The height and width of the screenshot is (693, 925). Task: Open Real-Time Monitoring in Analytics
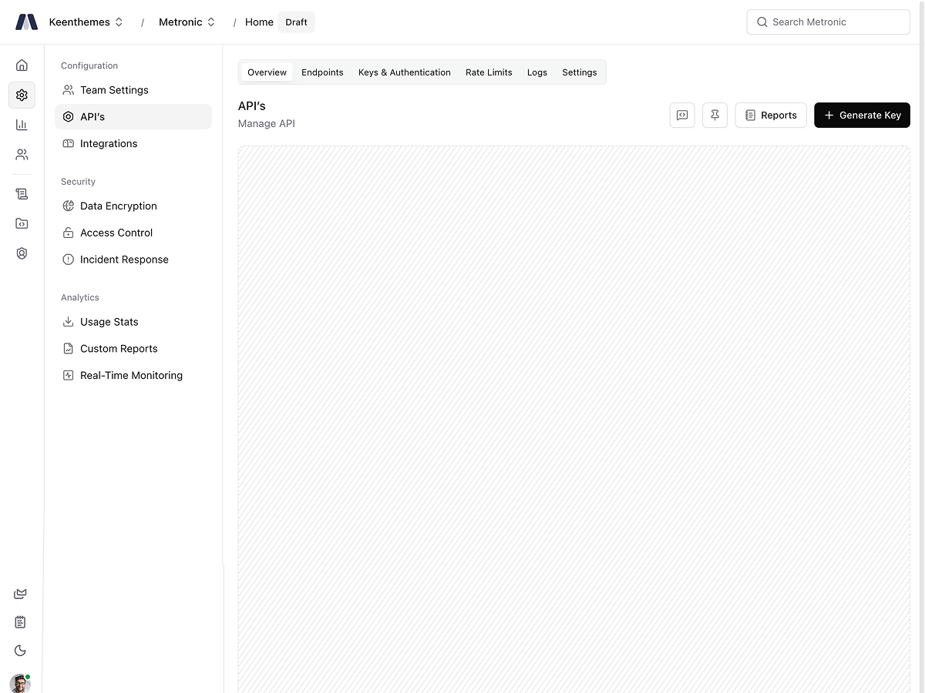pyautogui.click(x=131, y=376)
